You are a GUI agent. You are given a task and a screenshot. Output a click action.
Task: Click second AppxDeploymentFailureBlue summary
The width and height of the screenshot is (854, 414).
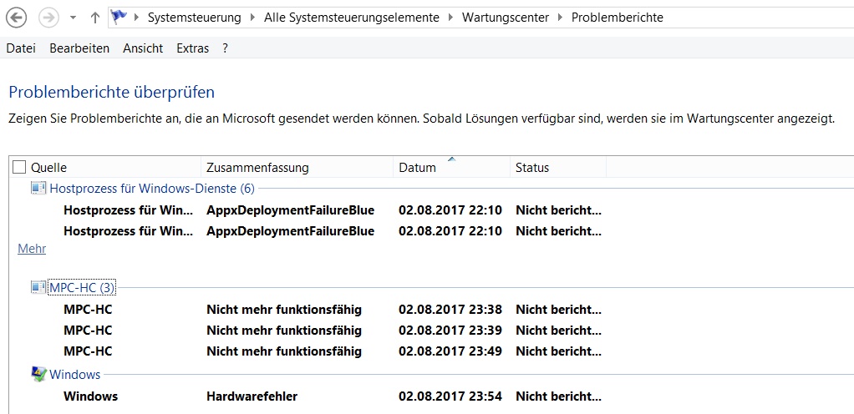click(290, 231)
